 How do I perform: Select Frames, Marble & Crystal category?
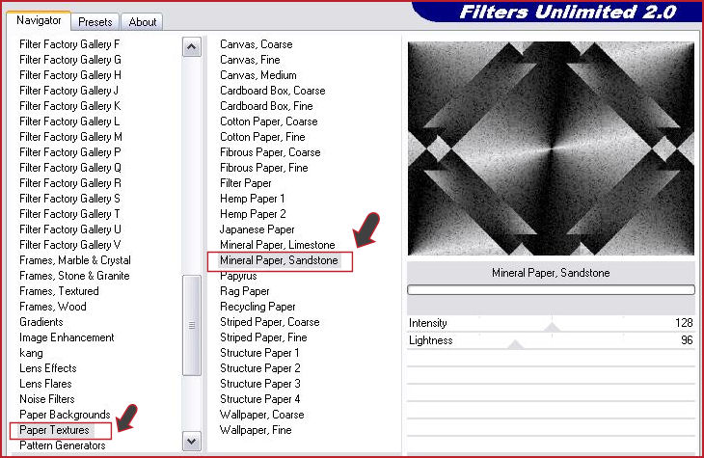pyautogui.click(x=75, y=260)
